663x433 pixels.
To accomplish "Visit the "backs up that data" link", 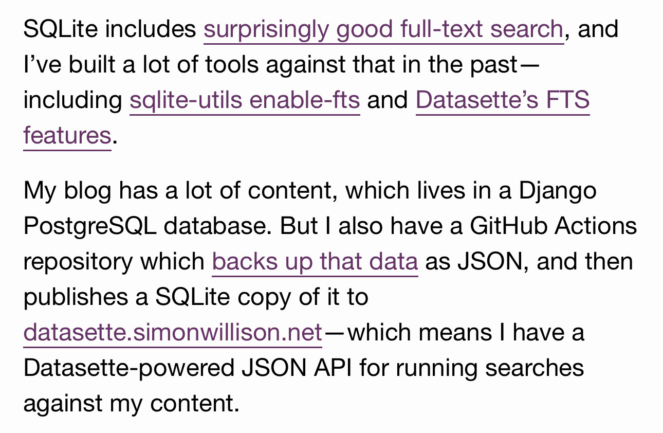I will click(315, 262).
